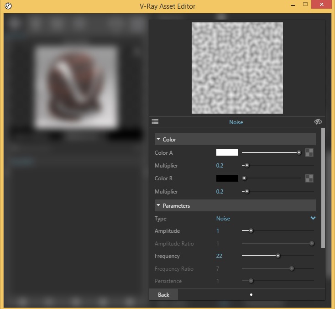Click the Persistence slider handle
The height and width of the screenshot is (309, 335).
[x=251, y=281]
